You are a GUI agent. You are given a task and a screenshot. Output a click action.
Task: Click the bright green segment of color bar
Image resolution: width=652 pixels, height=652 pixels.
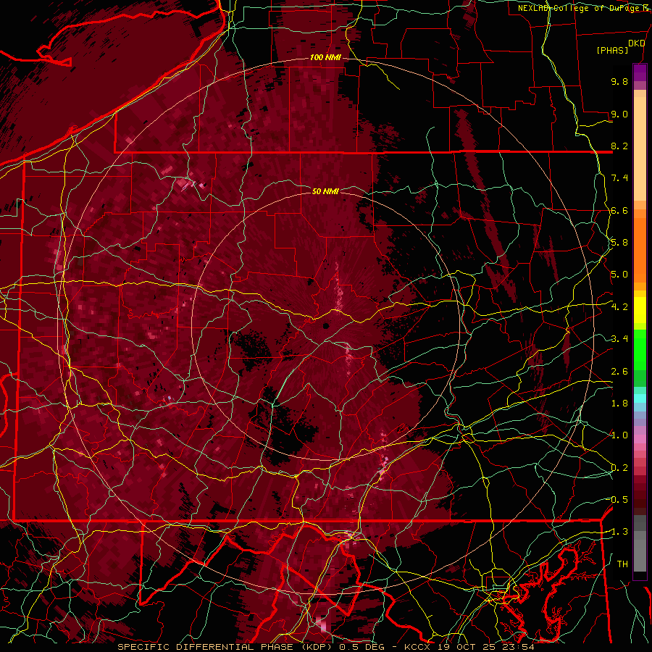coord(640,349)
